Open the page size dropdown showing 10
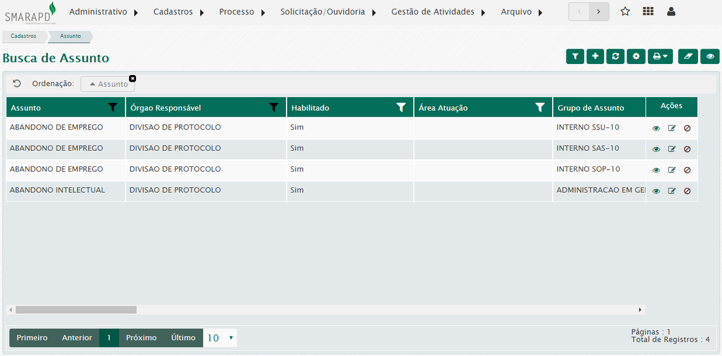Viewport: 722px width, 356px height. (220, 338)
